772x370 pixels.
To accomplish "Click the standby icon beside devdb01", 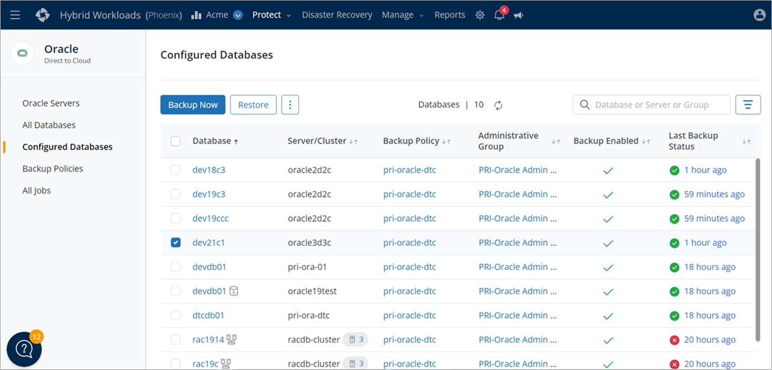I will click(234, 291).
